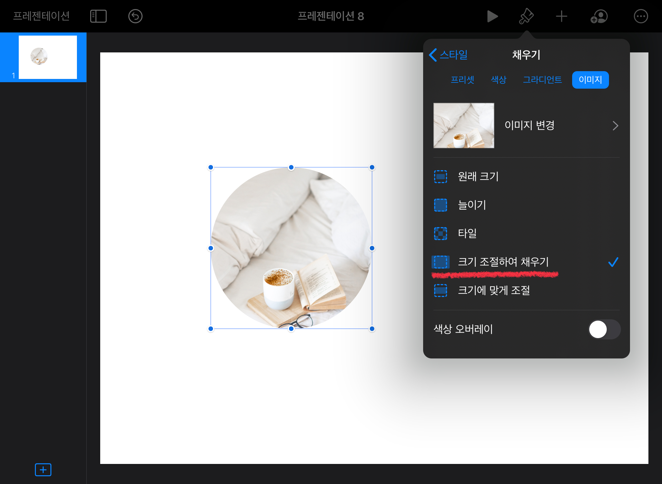Open the more options ellipsis menu
The width and height of the screenshot is (662, 484).
(641, 16)
